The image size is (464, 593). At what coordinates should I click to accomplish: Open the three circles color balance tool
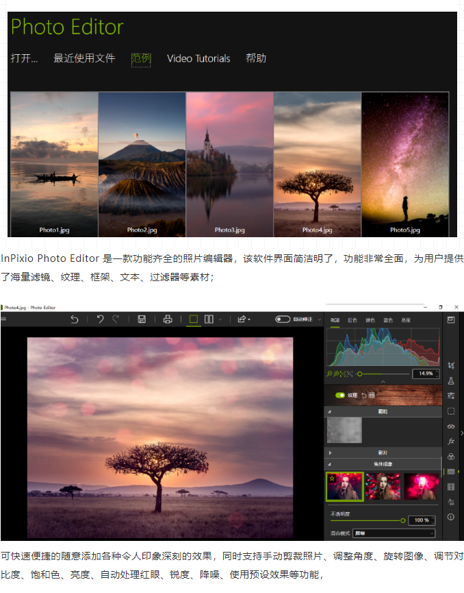[x=451, y=457]
